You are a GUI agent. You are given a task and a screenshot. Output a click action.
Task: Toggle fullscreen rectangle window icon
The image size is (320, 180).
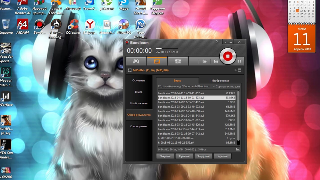click(239, 70)
